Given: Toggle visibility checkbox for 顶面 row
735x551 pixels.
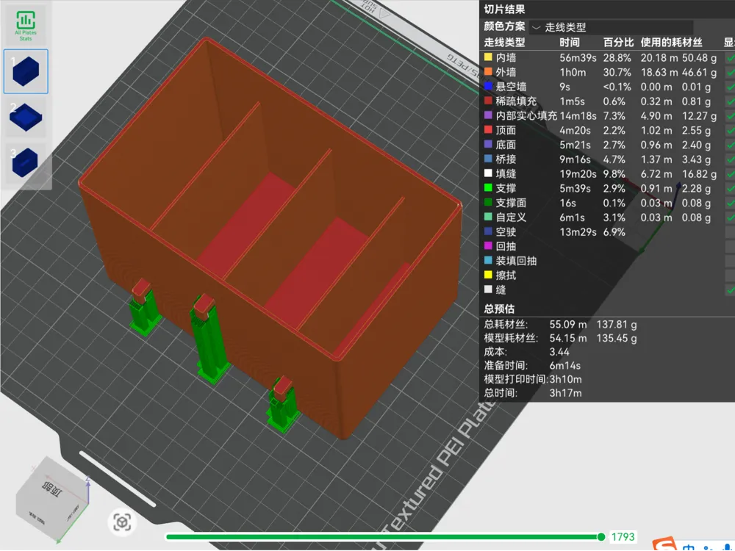Looking at the screenshot, I should point(730,130).
